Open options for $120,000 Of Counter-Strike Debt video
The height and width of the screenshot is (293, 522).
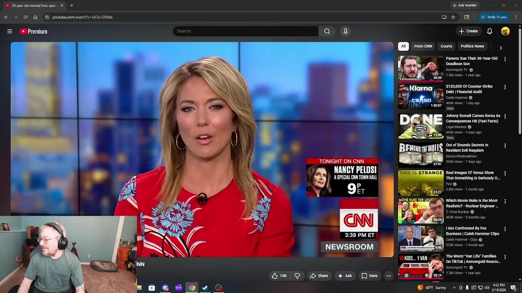(505, 87)
